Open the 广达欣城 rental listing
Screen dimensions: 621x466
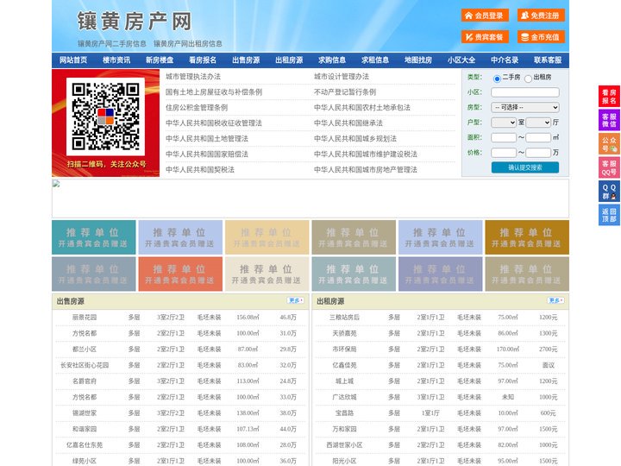coord(344,397)
